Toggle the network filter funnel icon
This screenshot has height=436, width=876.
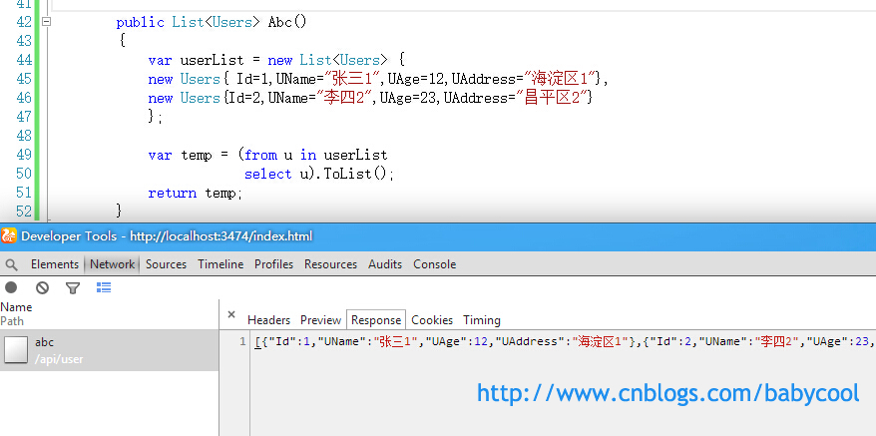(73, 288)
